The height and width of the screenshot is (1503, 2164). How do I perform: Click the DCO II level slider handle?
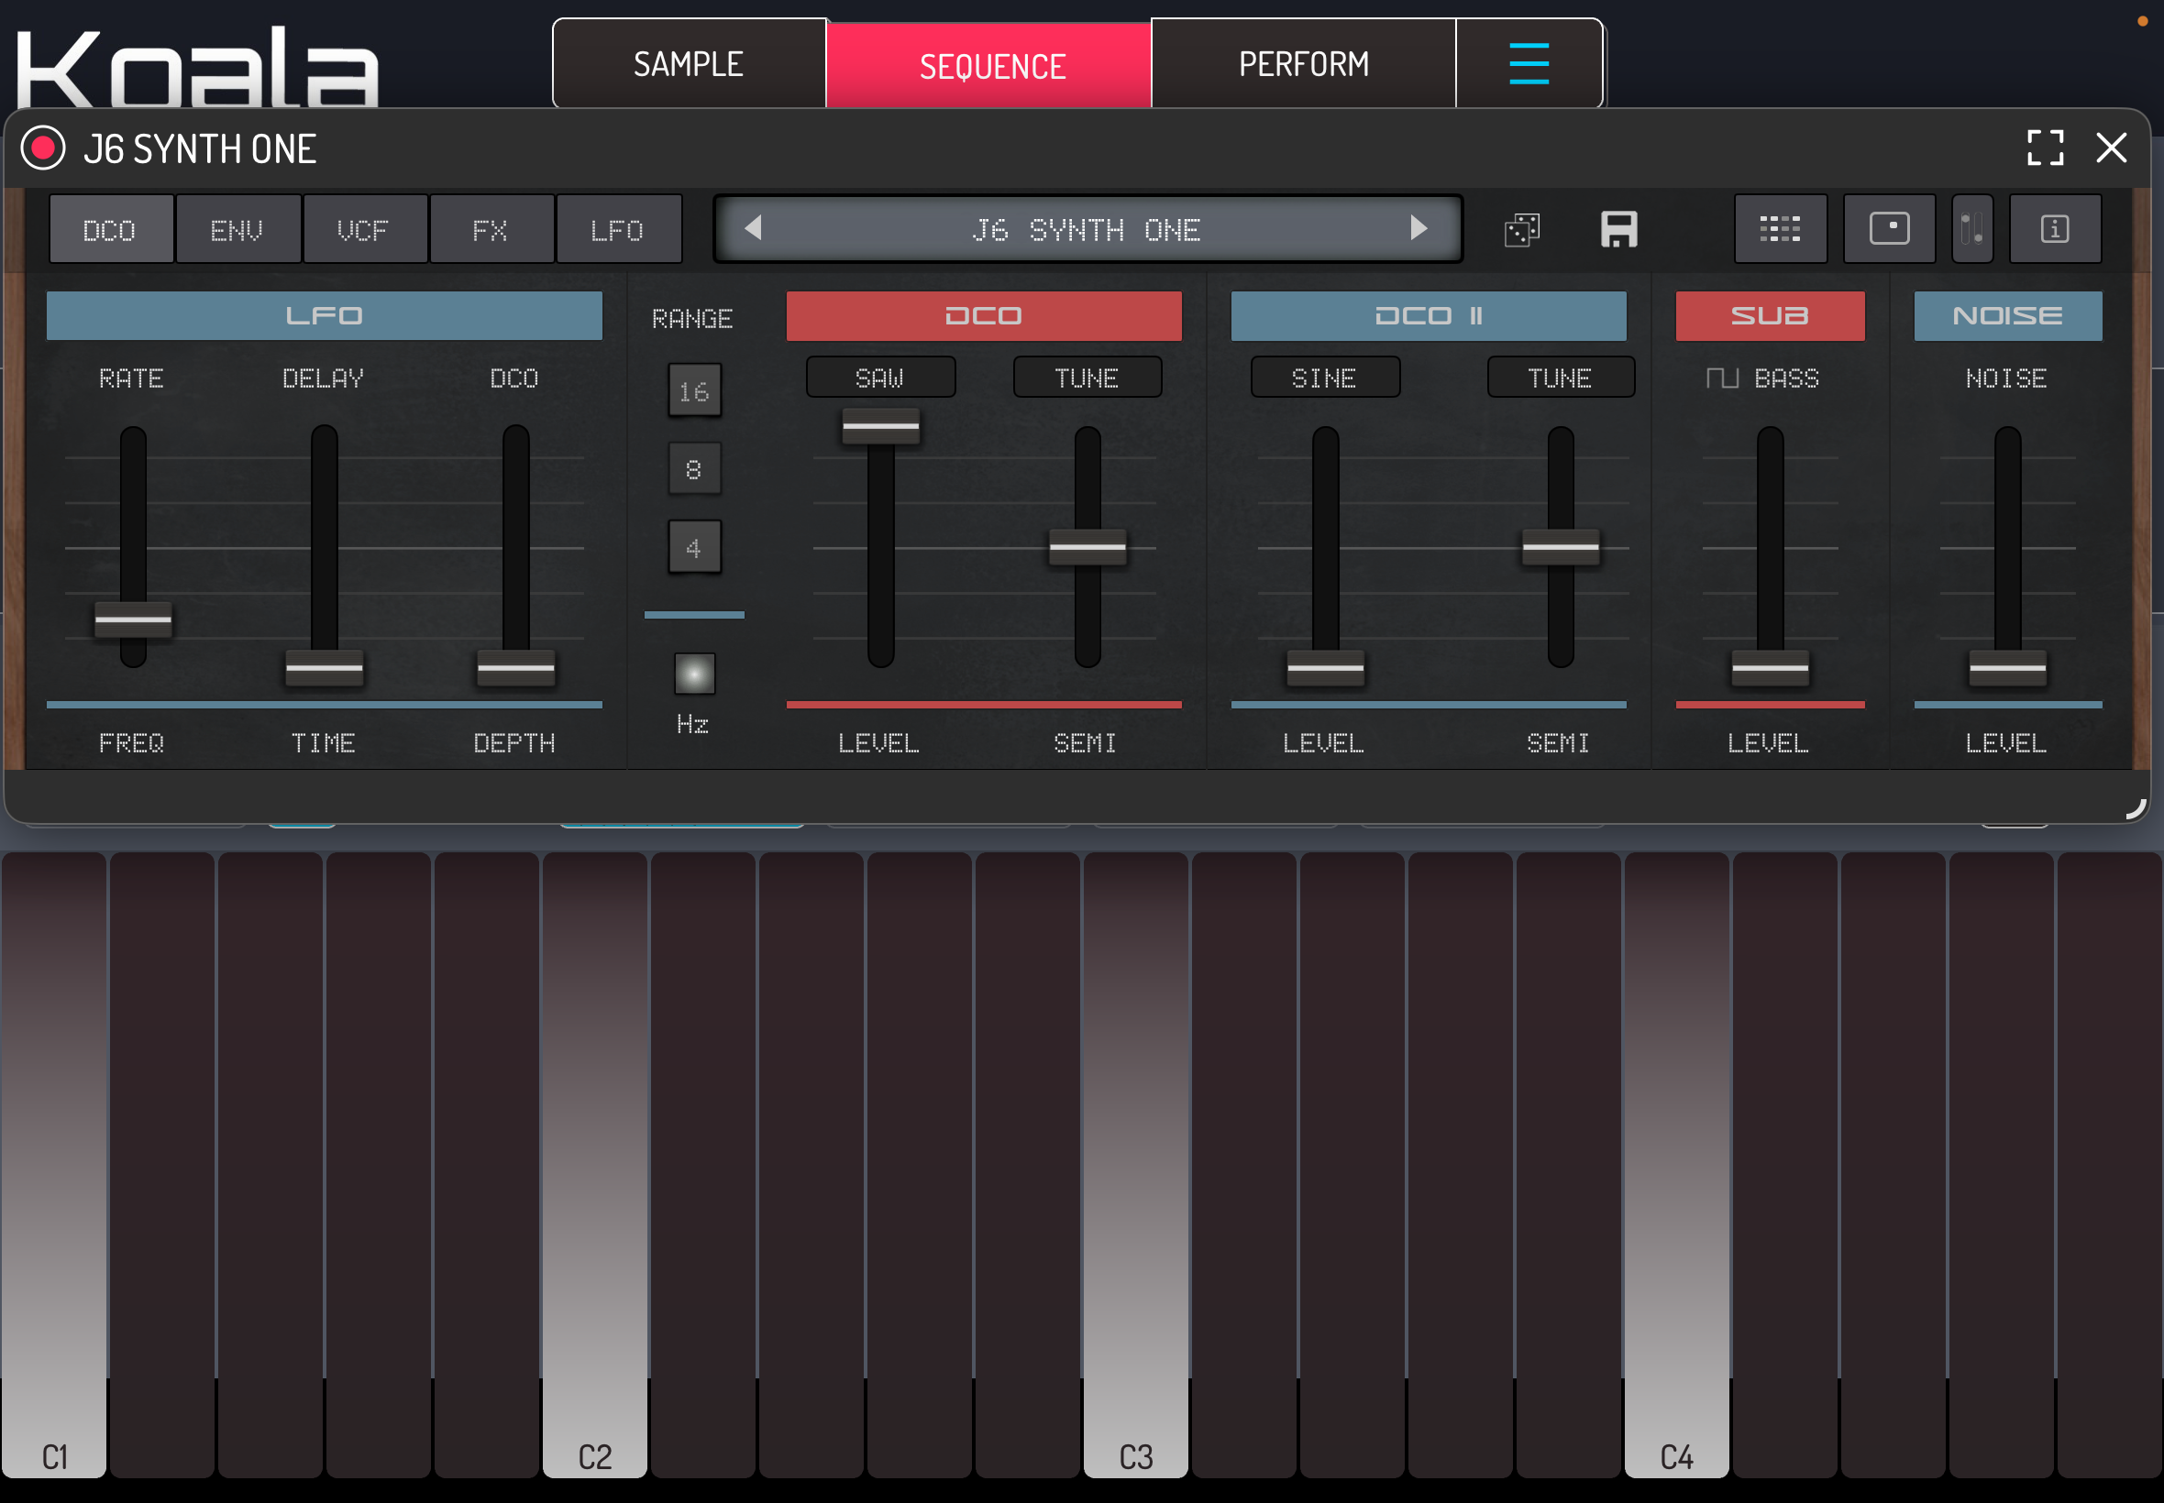(x=1325, y=668)
